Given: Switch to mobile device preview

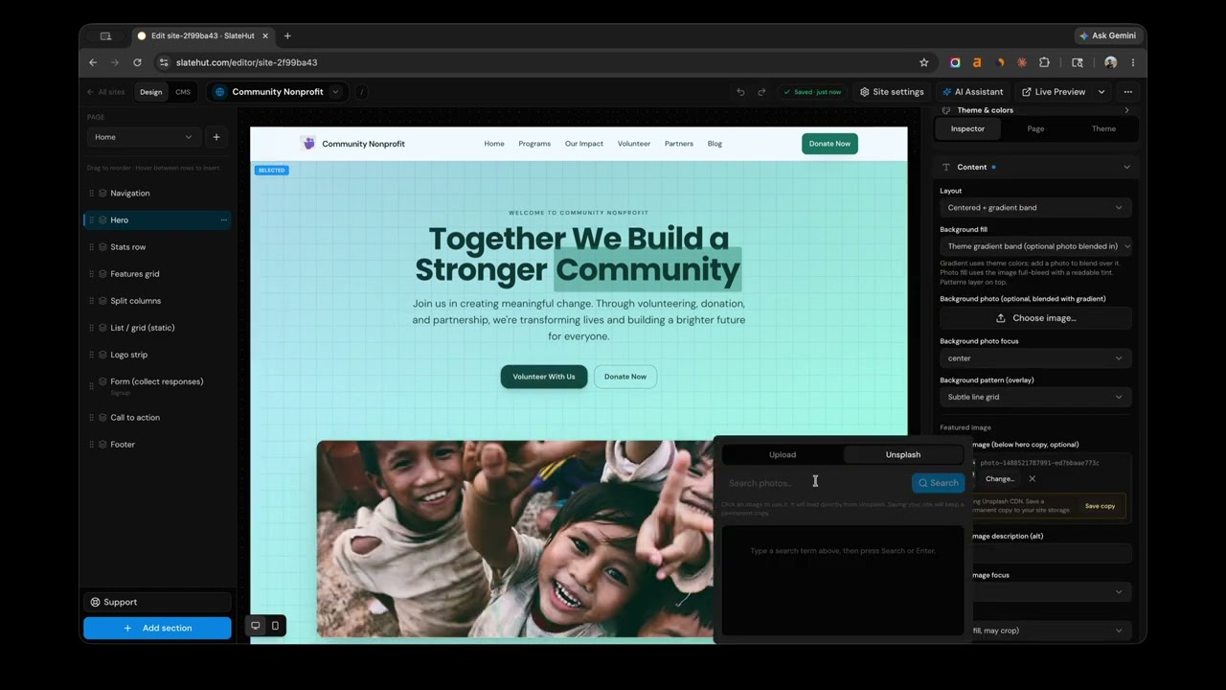Looking at the screenshot, I should pyautogui.click(x=275, y=626).
